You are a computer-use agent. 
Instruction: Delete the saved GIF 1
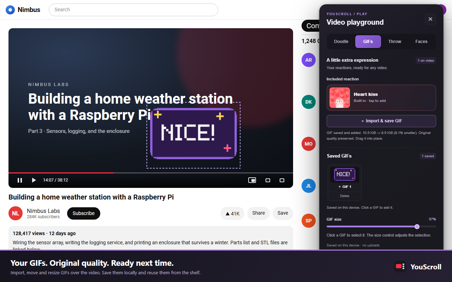pos(345,196)
